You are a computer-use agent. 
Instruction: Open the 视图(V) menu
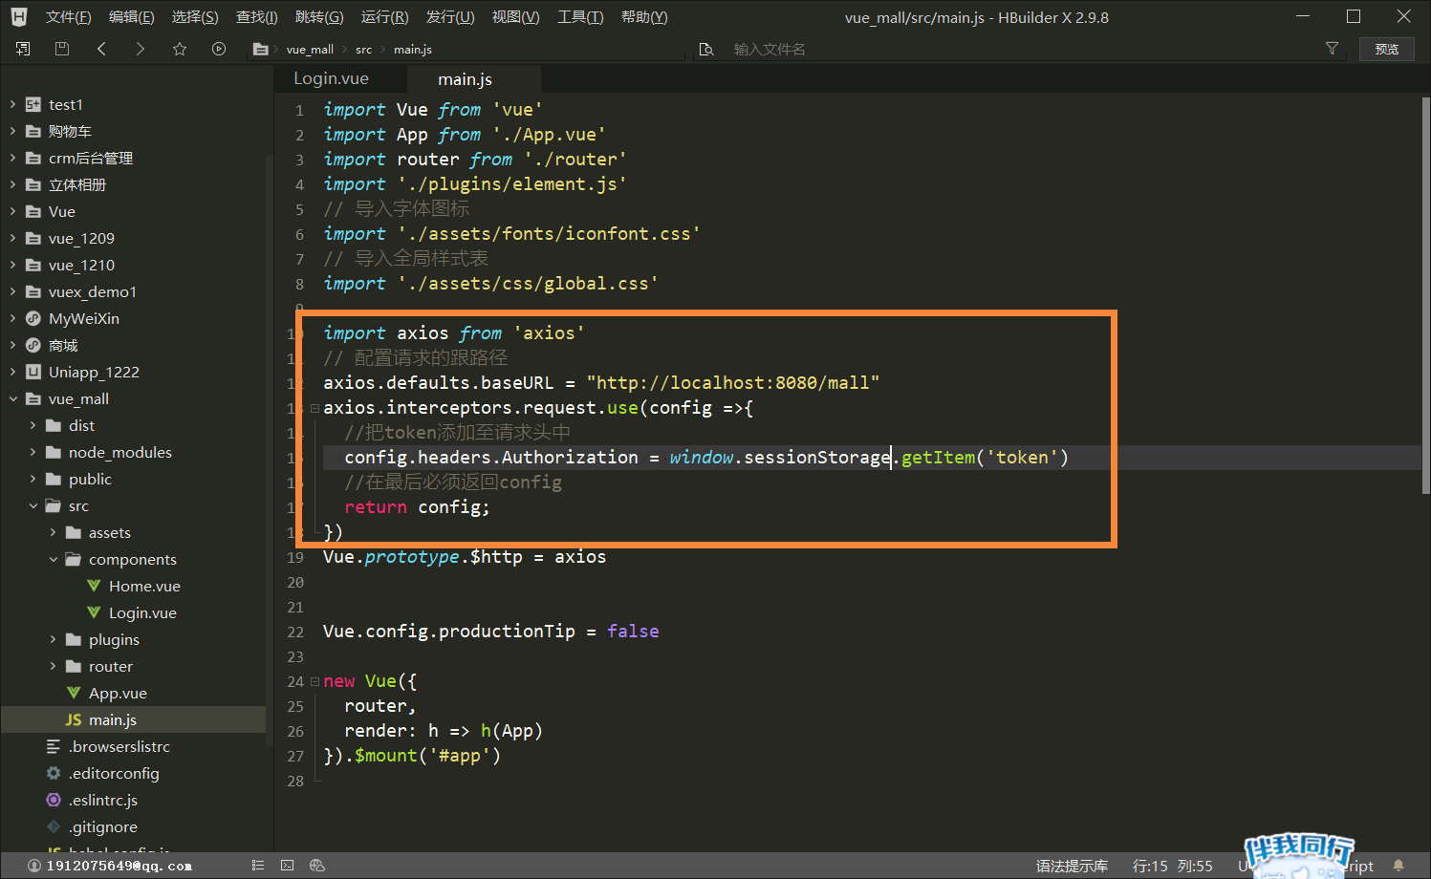[x=516, y=17]
